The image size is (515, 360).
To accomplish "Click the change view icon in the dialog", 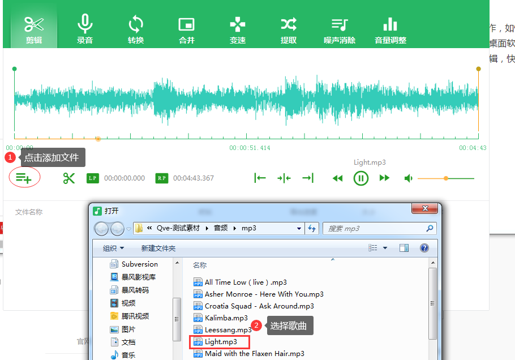I will (x=373, y=248).
